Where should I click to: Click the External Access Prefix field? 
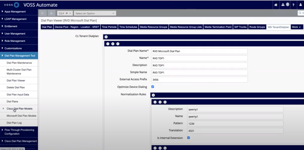tap(199, 80)
